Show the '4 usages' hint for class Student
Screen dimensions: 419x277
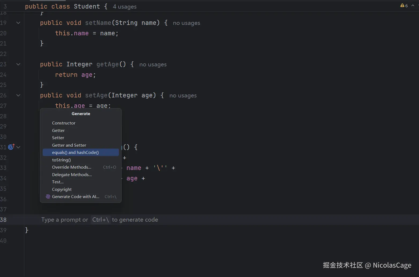[x=125, y=7]
